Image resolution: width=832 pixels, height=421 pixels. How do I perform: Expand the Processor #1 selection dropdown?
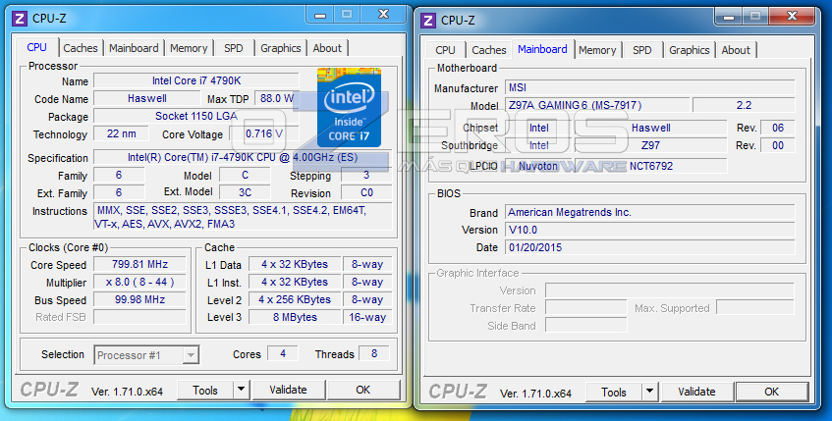191,355
